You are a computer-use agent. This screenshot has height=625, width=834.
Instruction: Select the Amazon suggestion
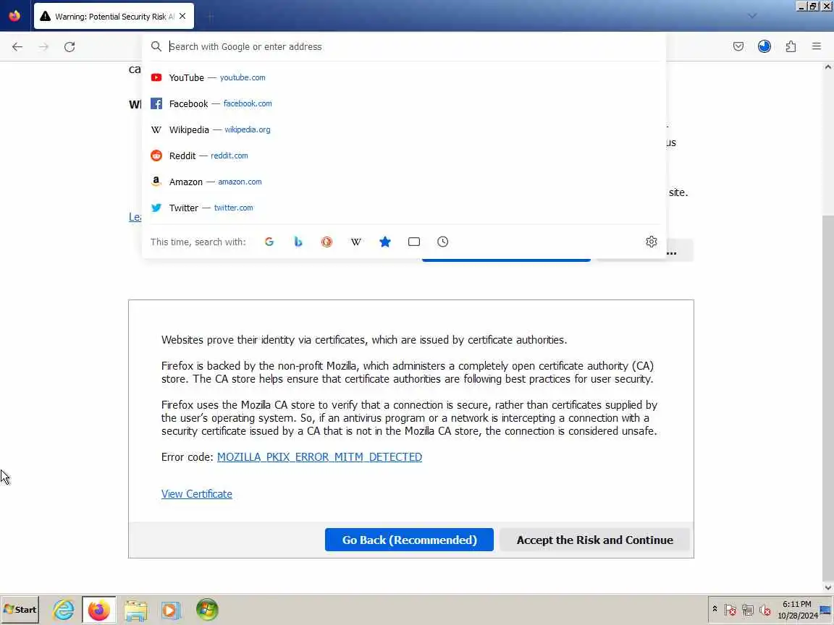(x=404, y=182)
